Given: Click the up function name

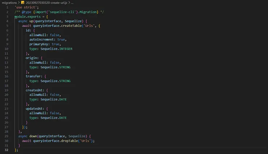Looking at the screenshot, I should [x=31, y=21].
